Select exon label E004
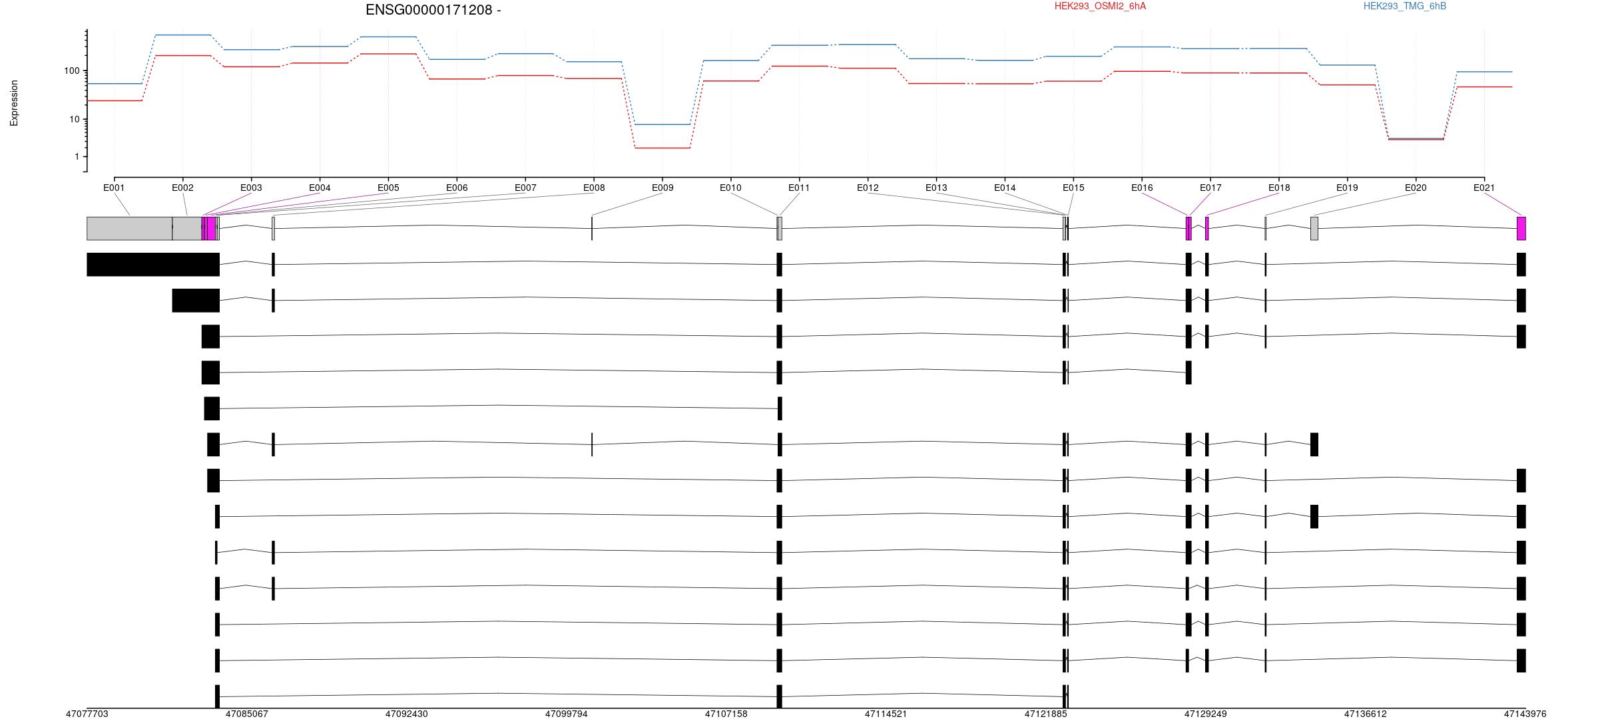The image size is (1598, 725). (320, 188)
